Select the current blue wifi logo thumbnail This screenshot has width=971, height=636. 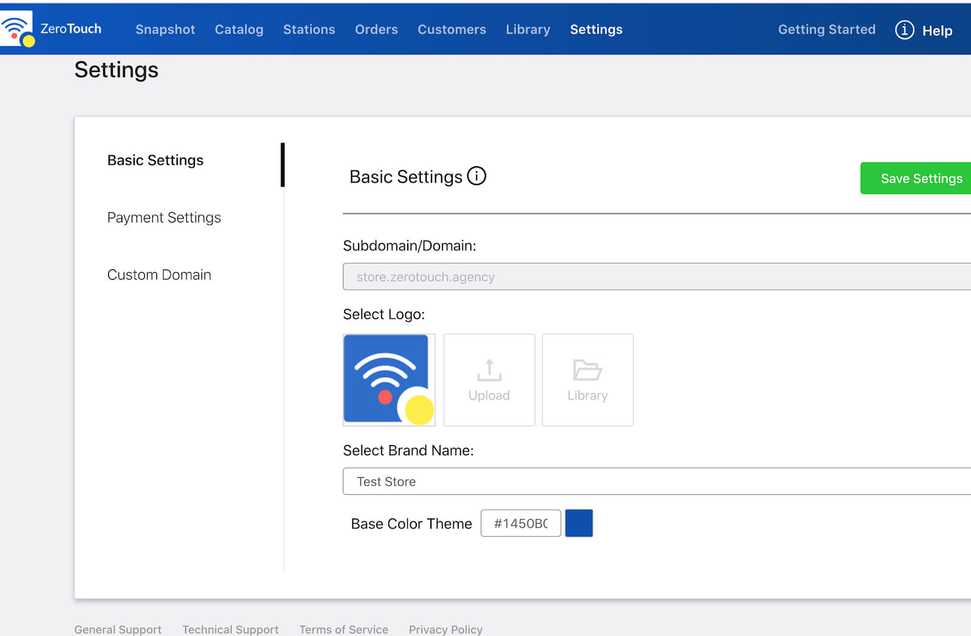click(x=389, y=380)
